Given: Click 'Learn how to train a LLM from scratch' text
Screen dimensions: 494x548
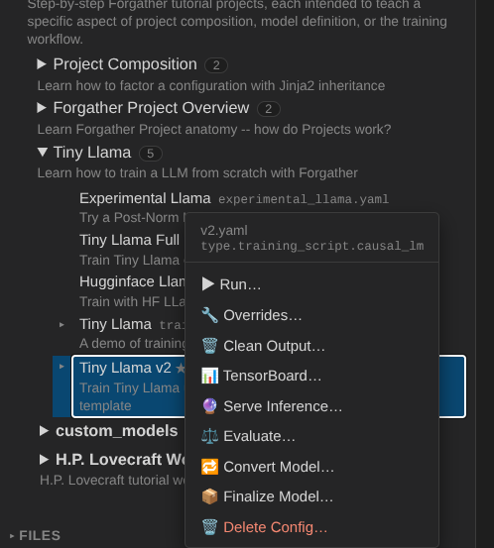Looking at the screenshot, I should [x=197, y=173].
